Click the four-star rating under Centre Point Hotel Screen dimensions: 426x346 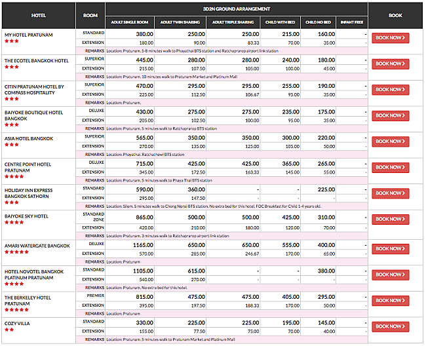pyautogui.click(x=14, y=176)
